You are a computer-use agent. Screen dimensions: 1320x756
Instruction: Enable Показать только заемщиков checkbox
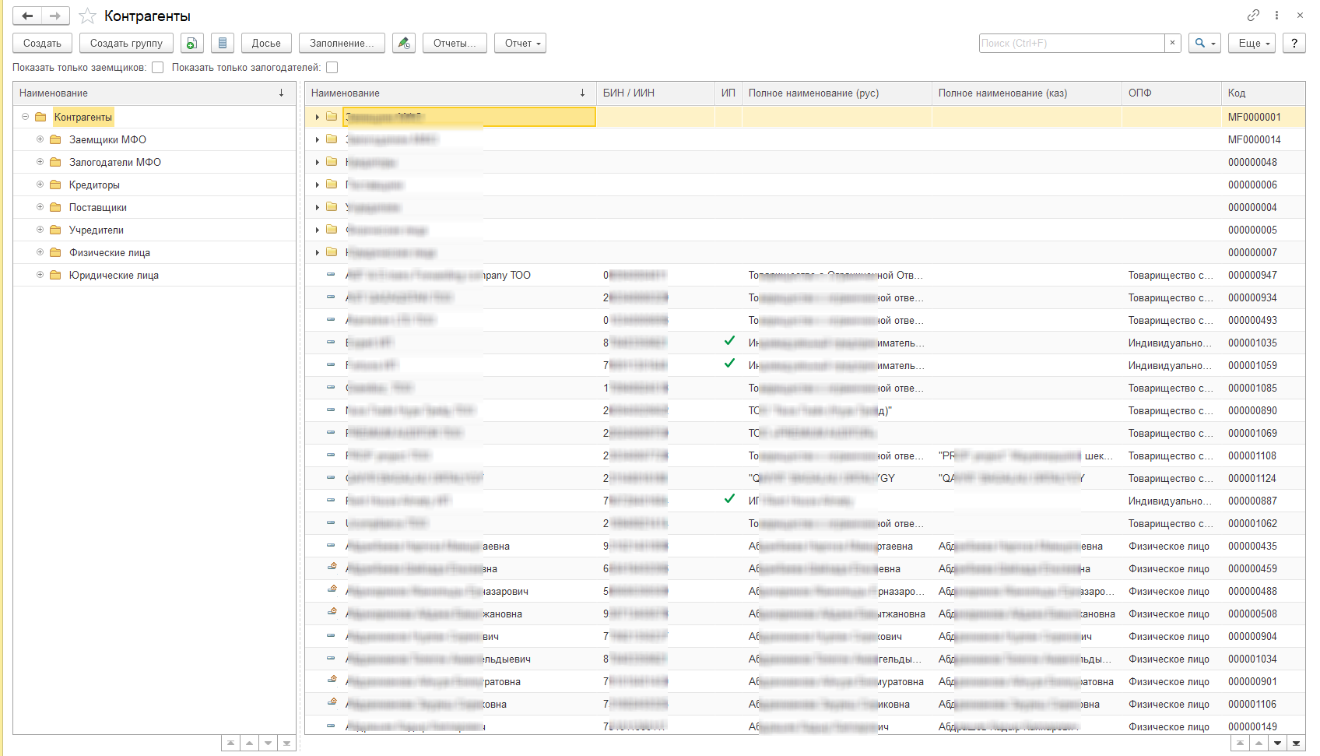coord(157,68)
